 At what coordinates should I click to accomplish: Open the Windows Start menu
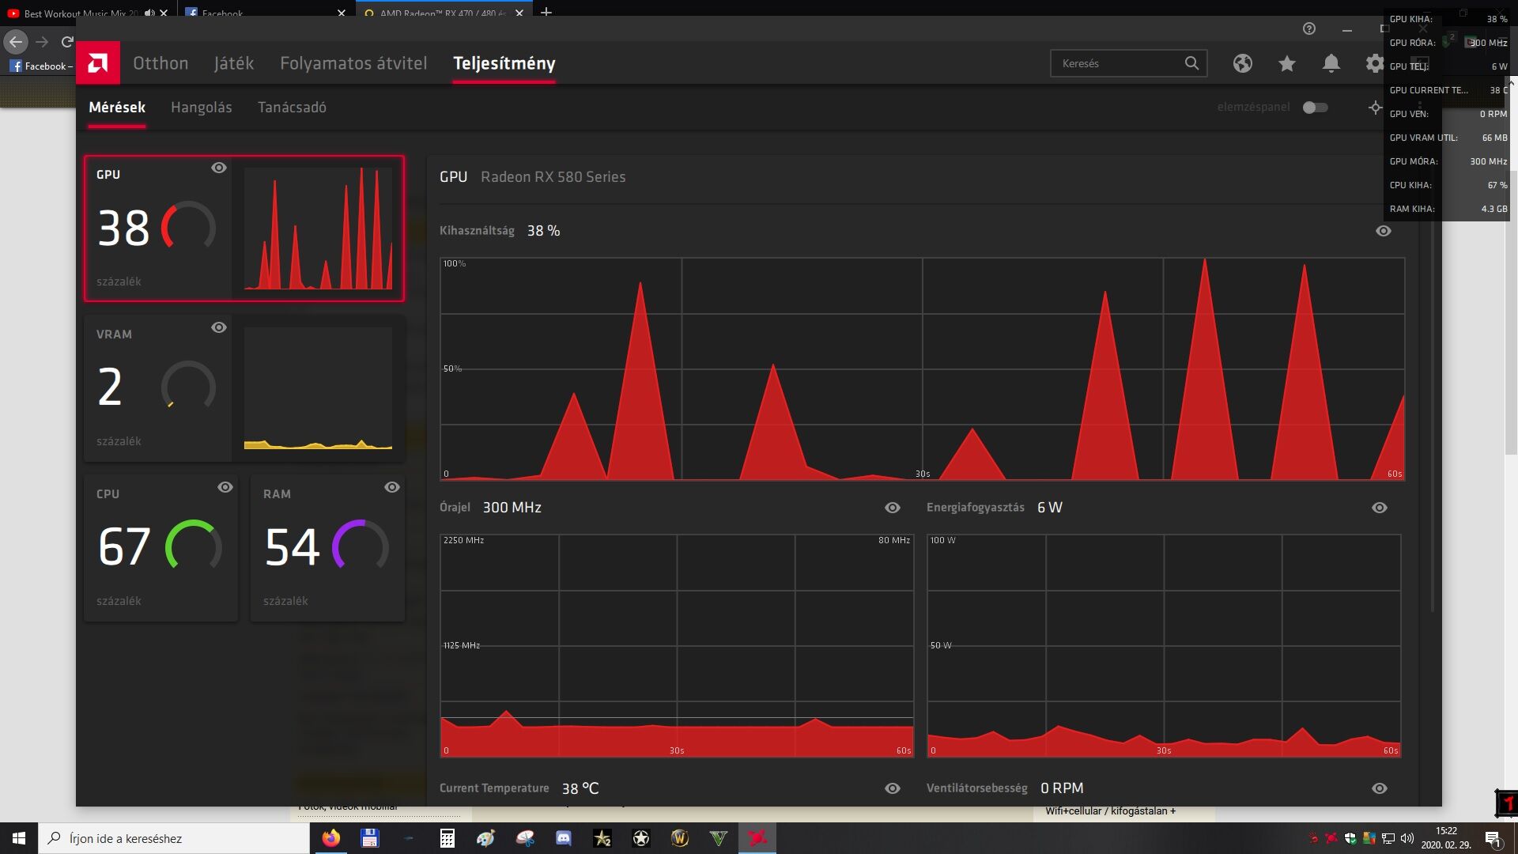point(19,838)
